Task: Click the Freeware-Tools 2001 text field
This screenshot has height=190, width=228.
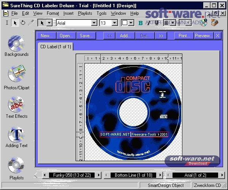Action: point(149,134)
